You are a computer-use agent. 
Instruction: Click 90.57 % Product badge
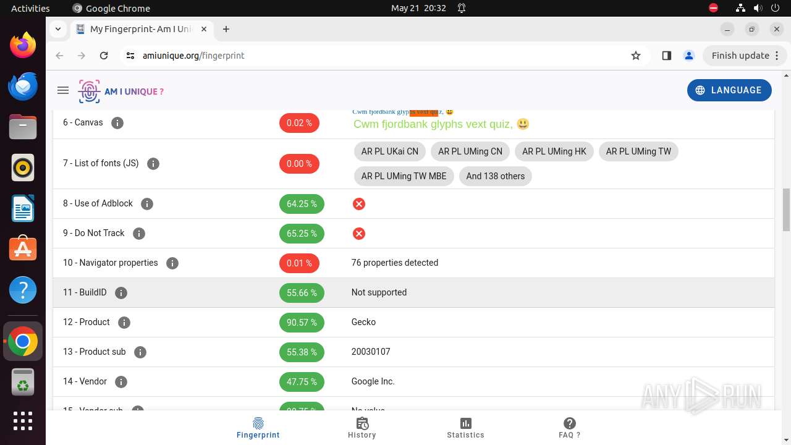(x=302, y=323)
